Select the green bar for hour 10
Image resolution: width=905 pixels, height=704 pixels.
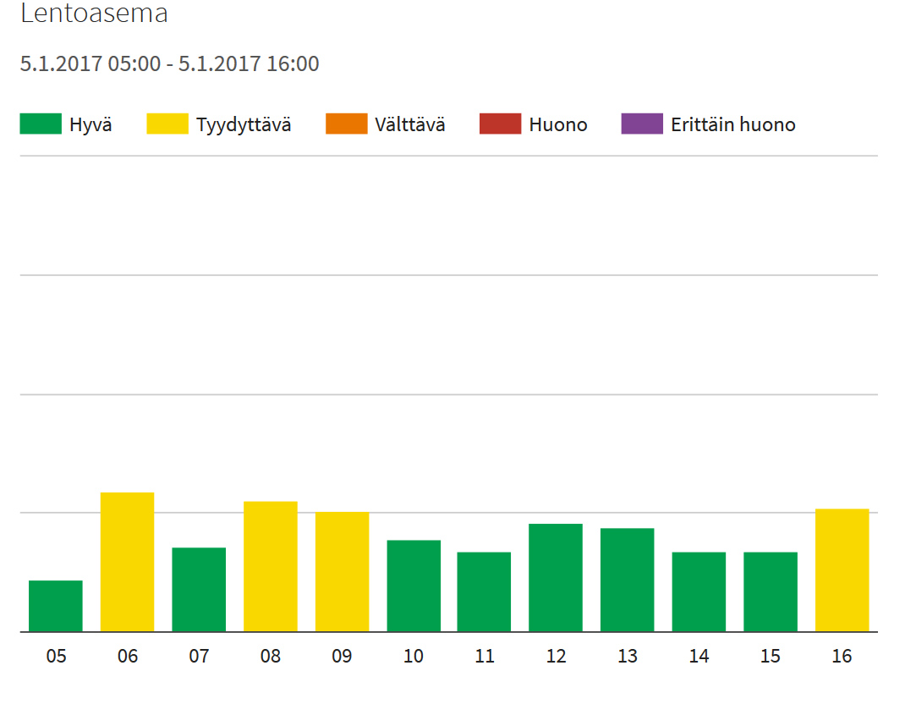point(414,586)
